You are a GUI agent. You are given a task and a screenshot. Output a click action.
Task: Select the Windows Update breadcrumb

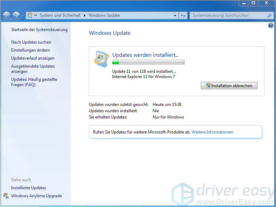pyautogui.click(x=104, y=15)
